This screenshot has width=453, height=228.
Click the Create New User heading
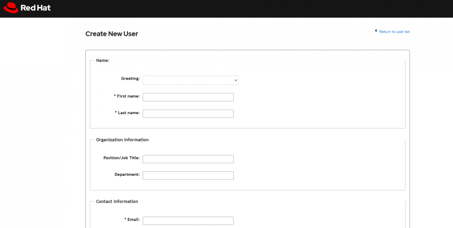coord(112,34)
